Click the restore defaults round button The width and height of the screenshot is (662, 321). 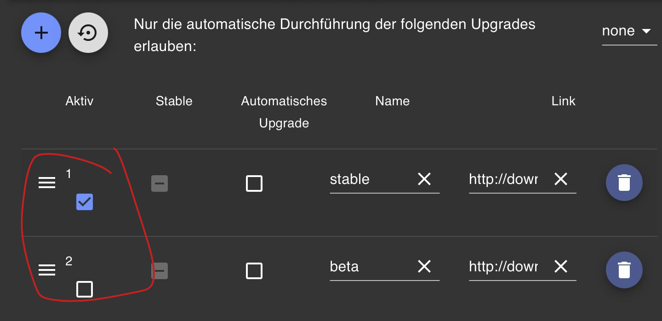pyautogui.click(x=88, y=33)
